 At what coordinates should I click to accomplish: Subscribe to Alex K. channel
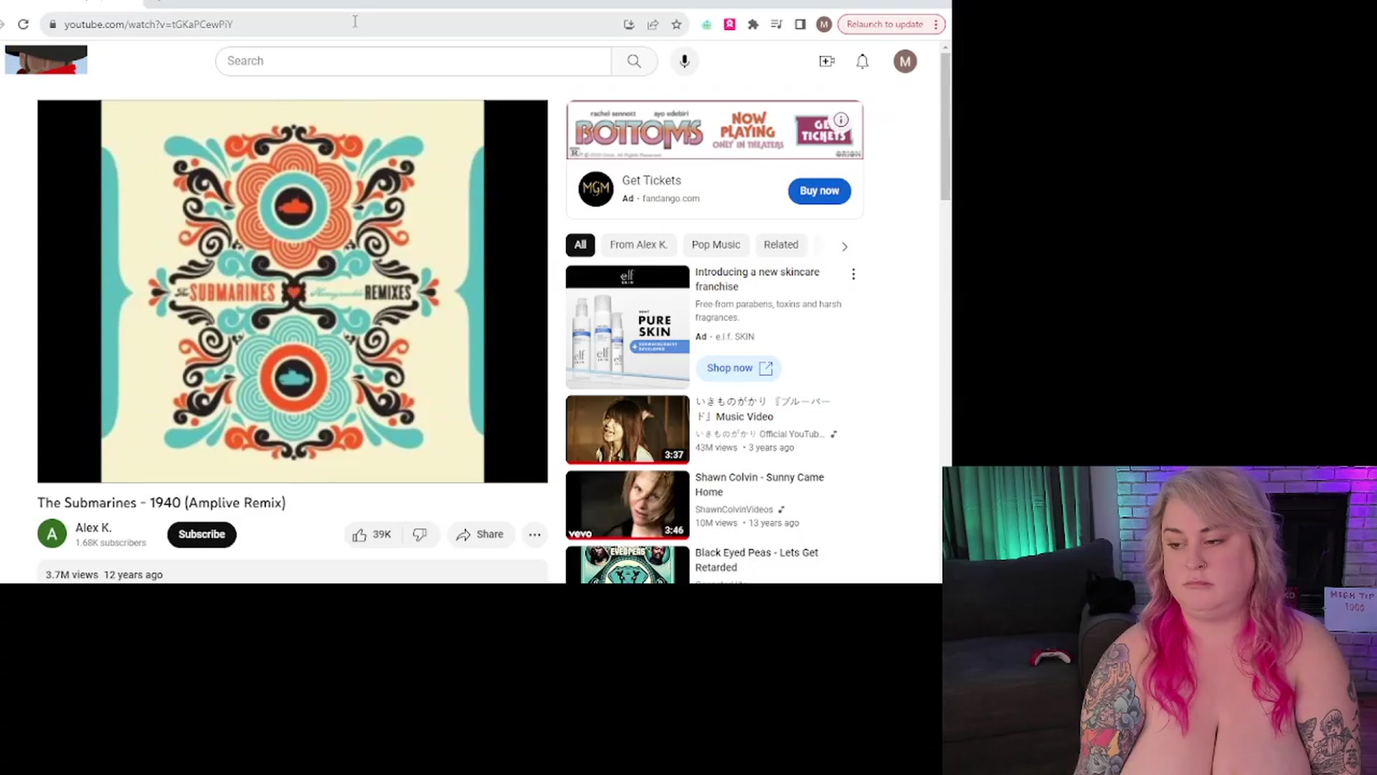pos(202,535)
